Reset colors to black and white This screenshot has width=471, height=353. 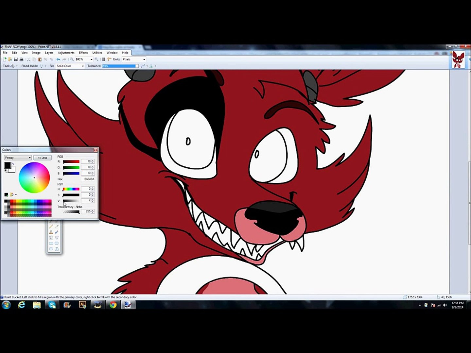click(x=6, y=171)
